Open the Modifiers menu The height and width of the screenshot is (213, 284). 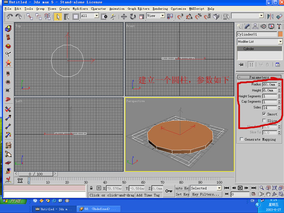80,9
